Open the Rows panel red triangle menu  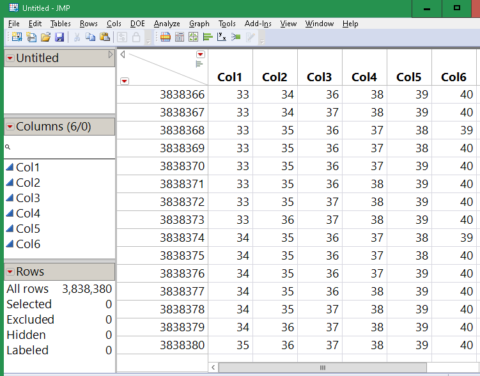click(x=10, y=272)
